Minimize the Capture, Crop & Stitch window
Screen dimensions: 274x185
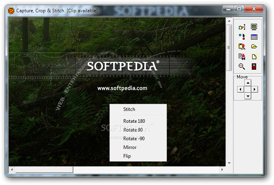(228, 9)
